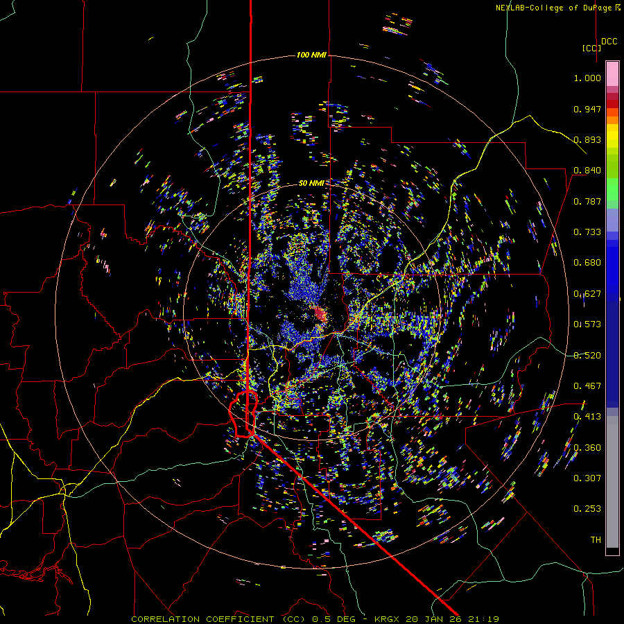Viewport: 624px width, 624px height.
Task: Pick the pink color band beside 1.000
Action: (612, 74)
